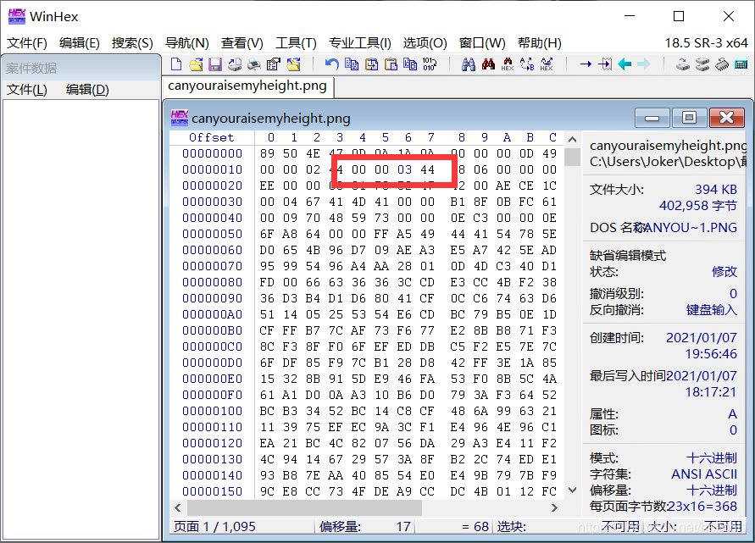Click offset label 00000100
Screen dimensions: 755x543
click(x=213, y=411)
